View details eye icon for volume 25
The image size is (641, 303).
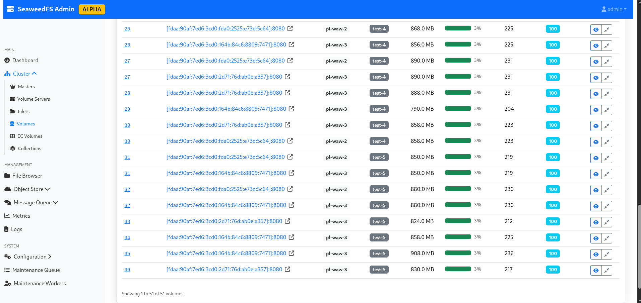(x=596, y=30)
